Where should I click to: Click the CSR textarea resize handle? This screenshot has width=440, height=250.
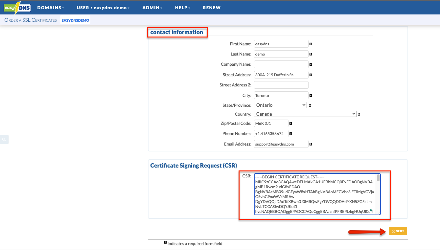coord(379,213)
